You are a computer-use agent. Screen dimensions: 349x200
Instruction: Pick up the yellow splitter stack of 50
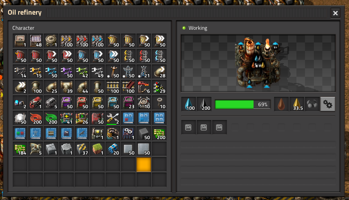click(x=128, y=56)
